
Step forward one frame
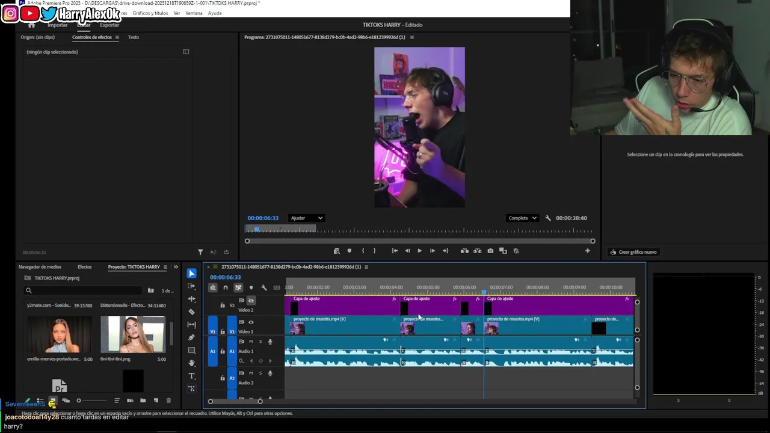click(x=432, y=251)
